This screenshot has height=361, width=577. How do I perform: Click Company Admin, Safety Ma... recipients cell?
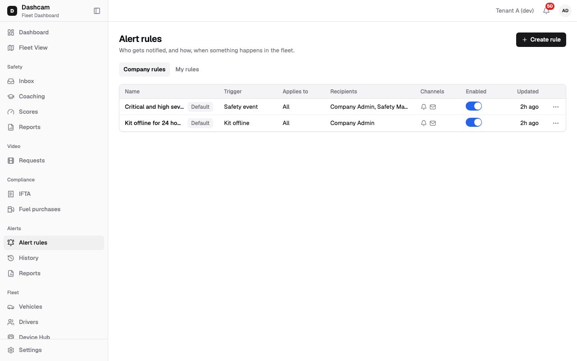pos(369,107)
